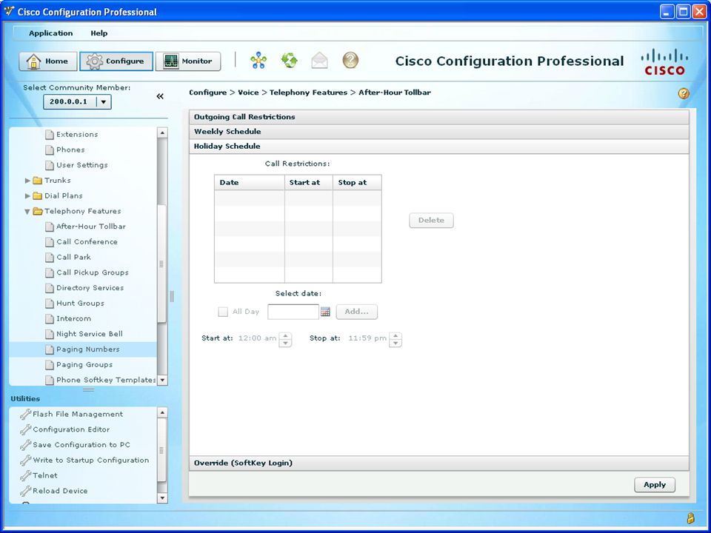Open the Application menu
711x533 pixels.
click(51, 33)
